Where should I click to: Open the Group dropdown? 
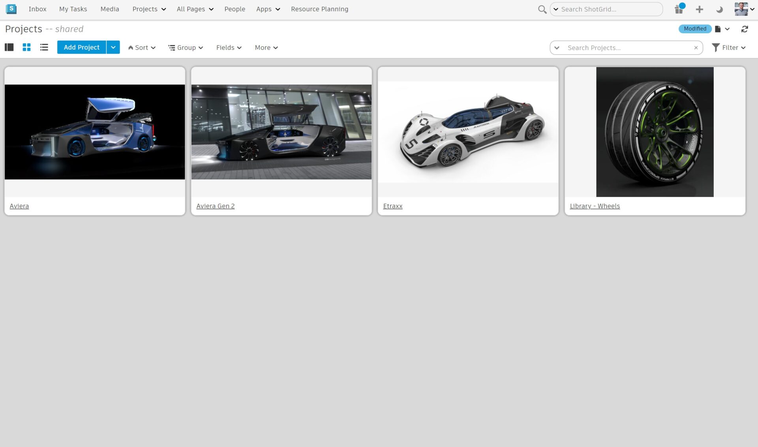186,47
